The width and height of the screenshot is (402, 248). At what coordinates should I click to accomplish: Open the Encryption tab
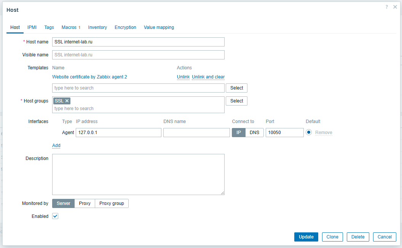[x=125, y=27]
